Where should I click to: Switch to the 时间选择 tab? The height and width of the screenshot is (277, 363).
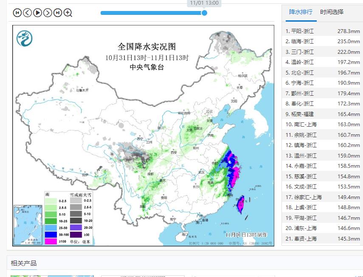(x=332, y=12)
